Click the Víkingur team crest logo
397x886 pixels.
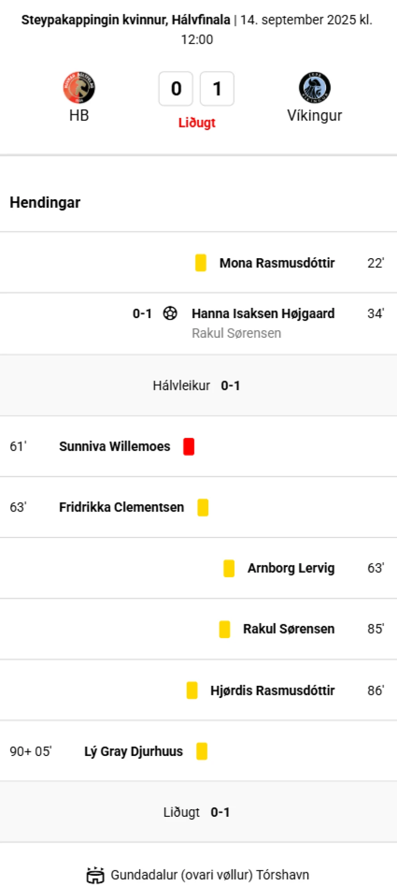pos(314,87)
